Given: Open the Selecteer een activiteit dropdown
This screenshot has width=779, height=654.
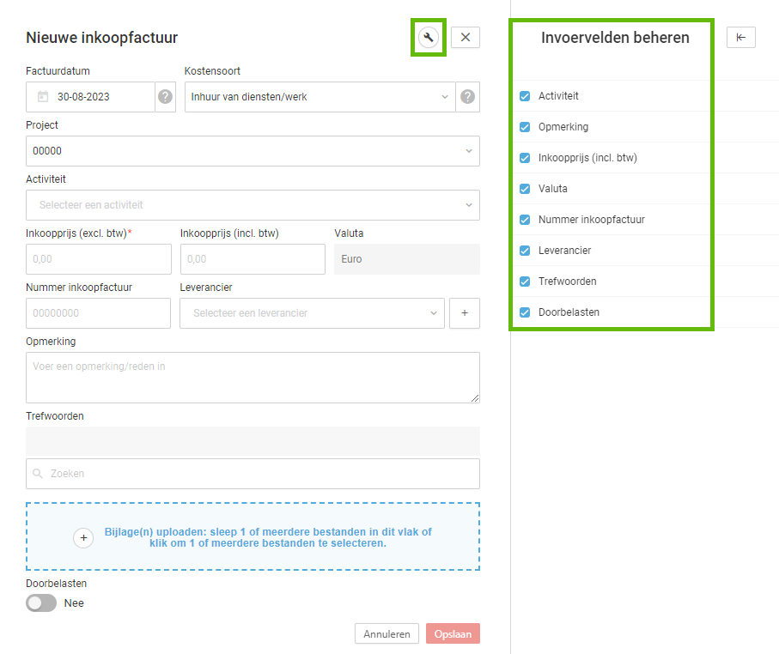Looking at the screenshot, I should 253,205.
